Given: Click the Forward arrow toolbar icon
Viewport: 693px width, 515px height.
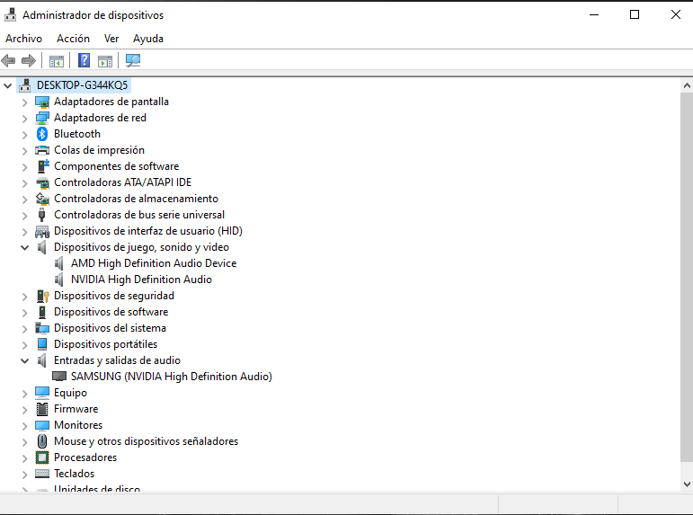Looking at the screenshot, I should pyautogui.click(x=29, y=60).
